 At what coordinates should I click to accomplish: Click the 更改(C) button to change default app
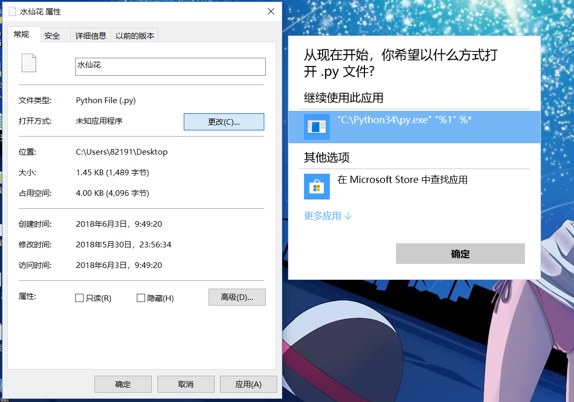pyautogui.click(x=224, y=122)
